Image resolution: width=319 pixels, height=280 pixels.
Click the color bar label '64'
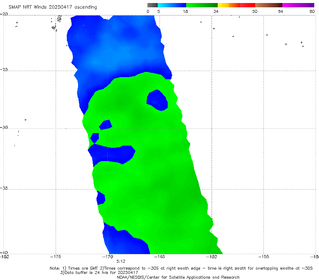tap(281, 11)
